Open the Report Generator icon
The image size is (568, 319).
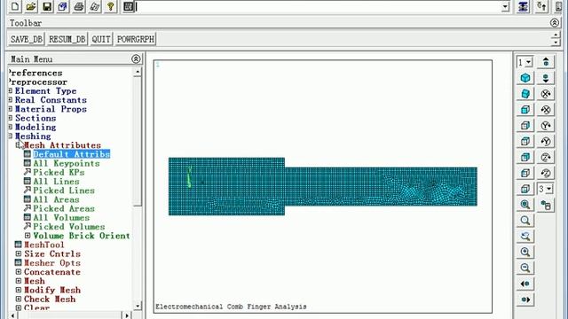95,6
